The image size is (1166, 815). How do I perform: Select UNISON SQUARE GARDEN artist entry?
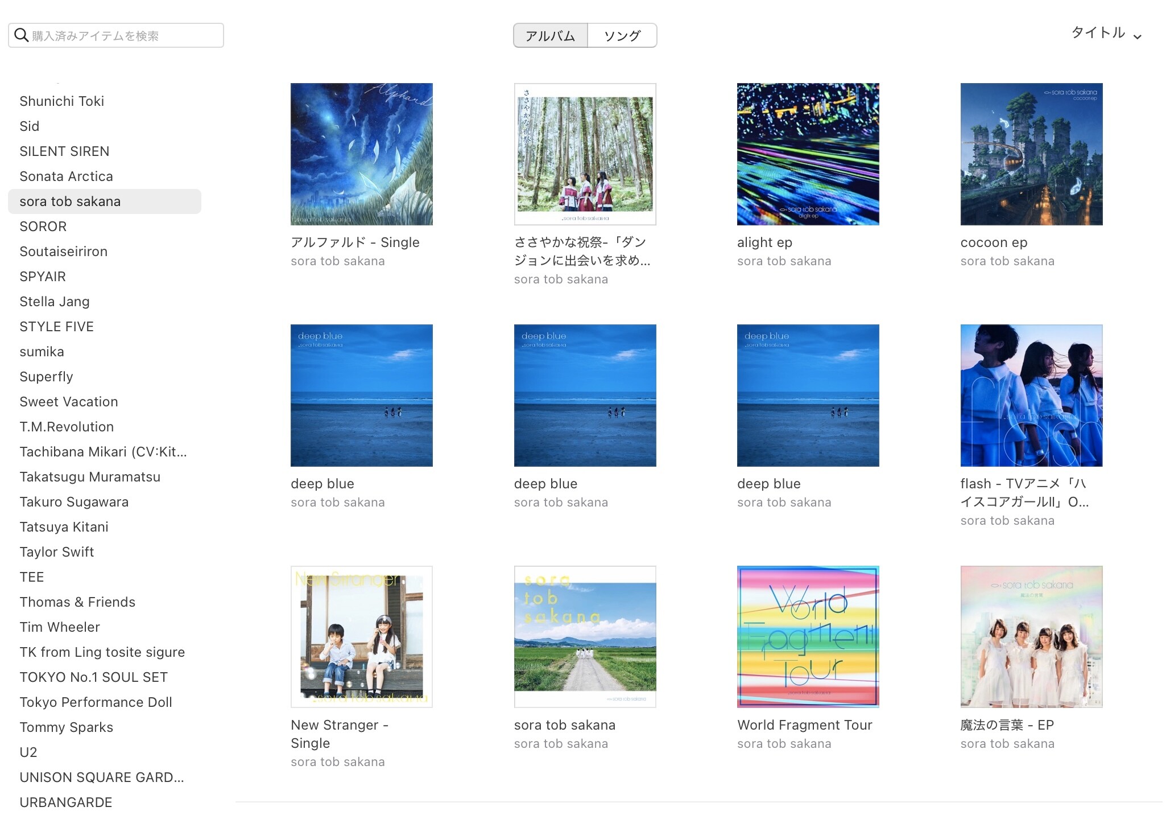tap(101, 777)
